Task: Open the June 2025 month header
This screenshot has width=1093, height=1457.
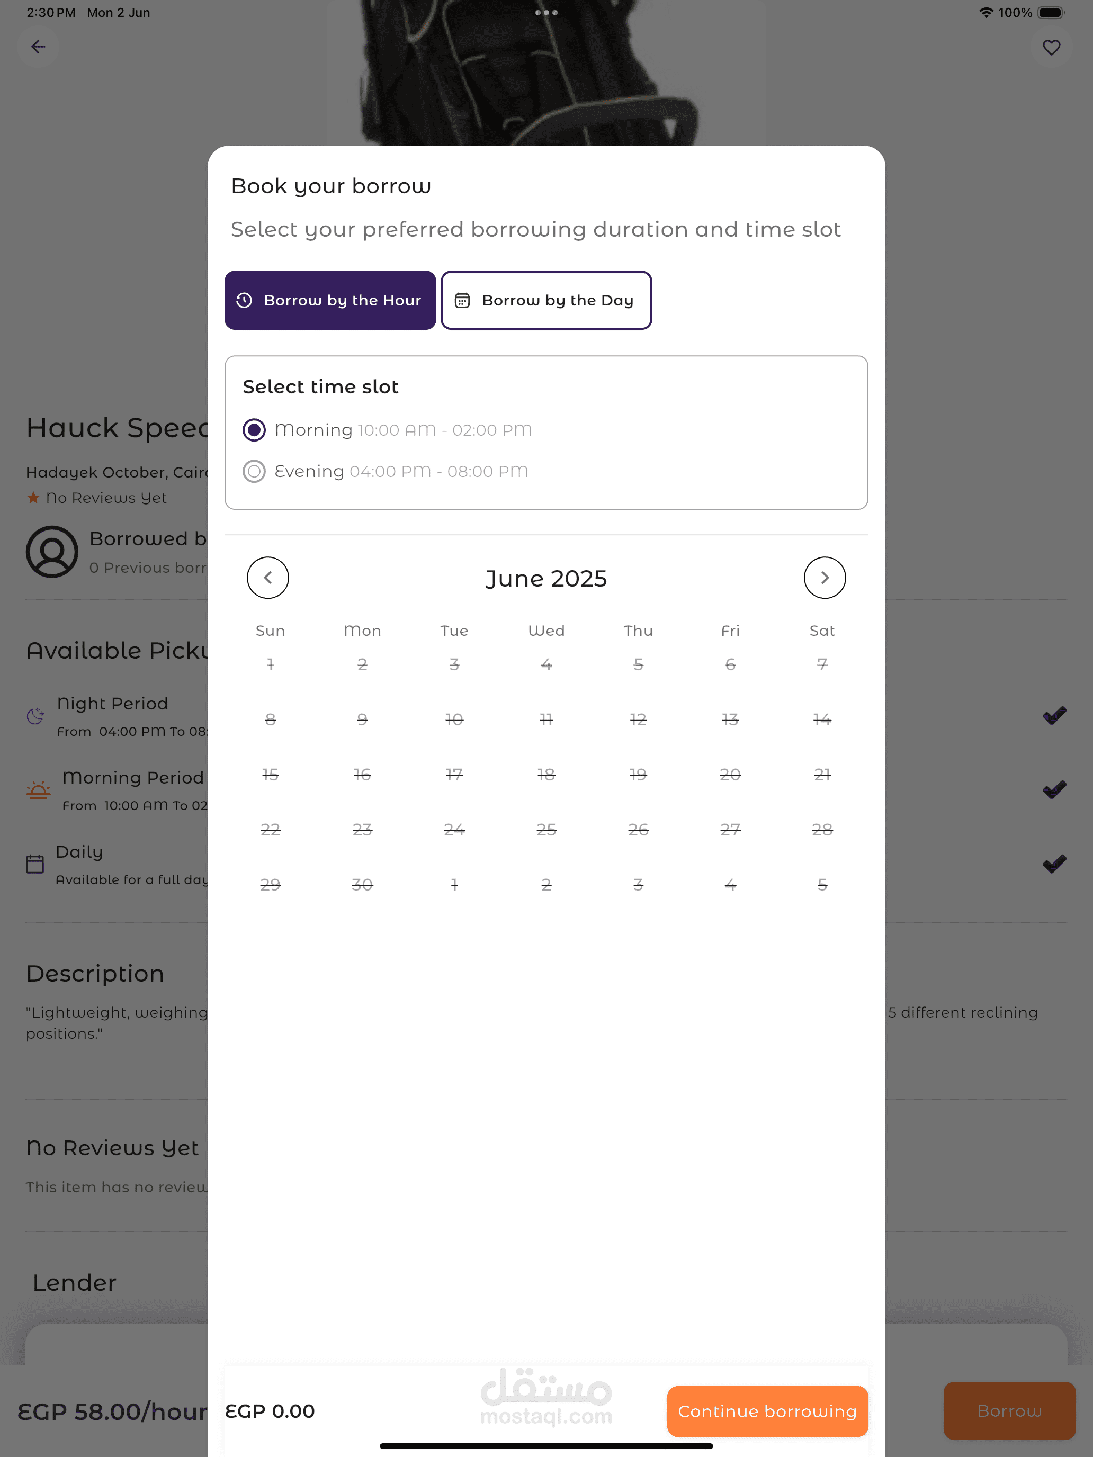Action: (546, 578)
